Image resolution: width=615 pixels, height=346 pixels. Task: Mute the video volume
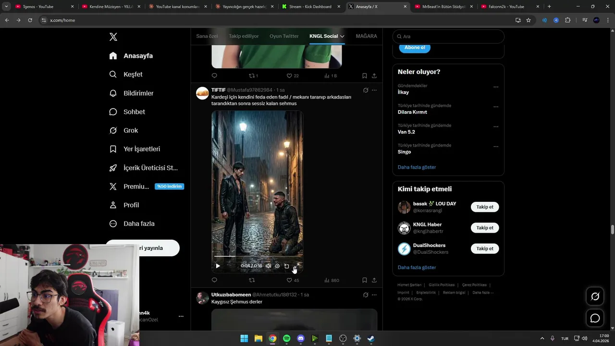point(268,266)
